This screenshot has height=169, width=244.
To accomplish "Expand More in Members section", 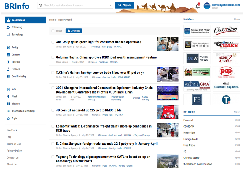I will (x=237, y=19).
